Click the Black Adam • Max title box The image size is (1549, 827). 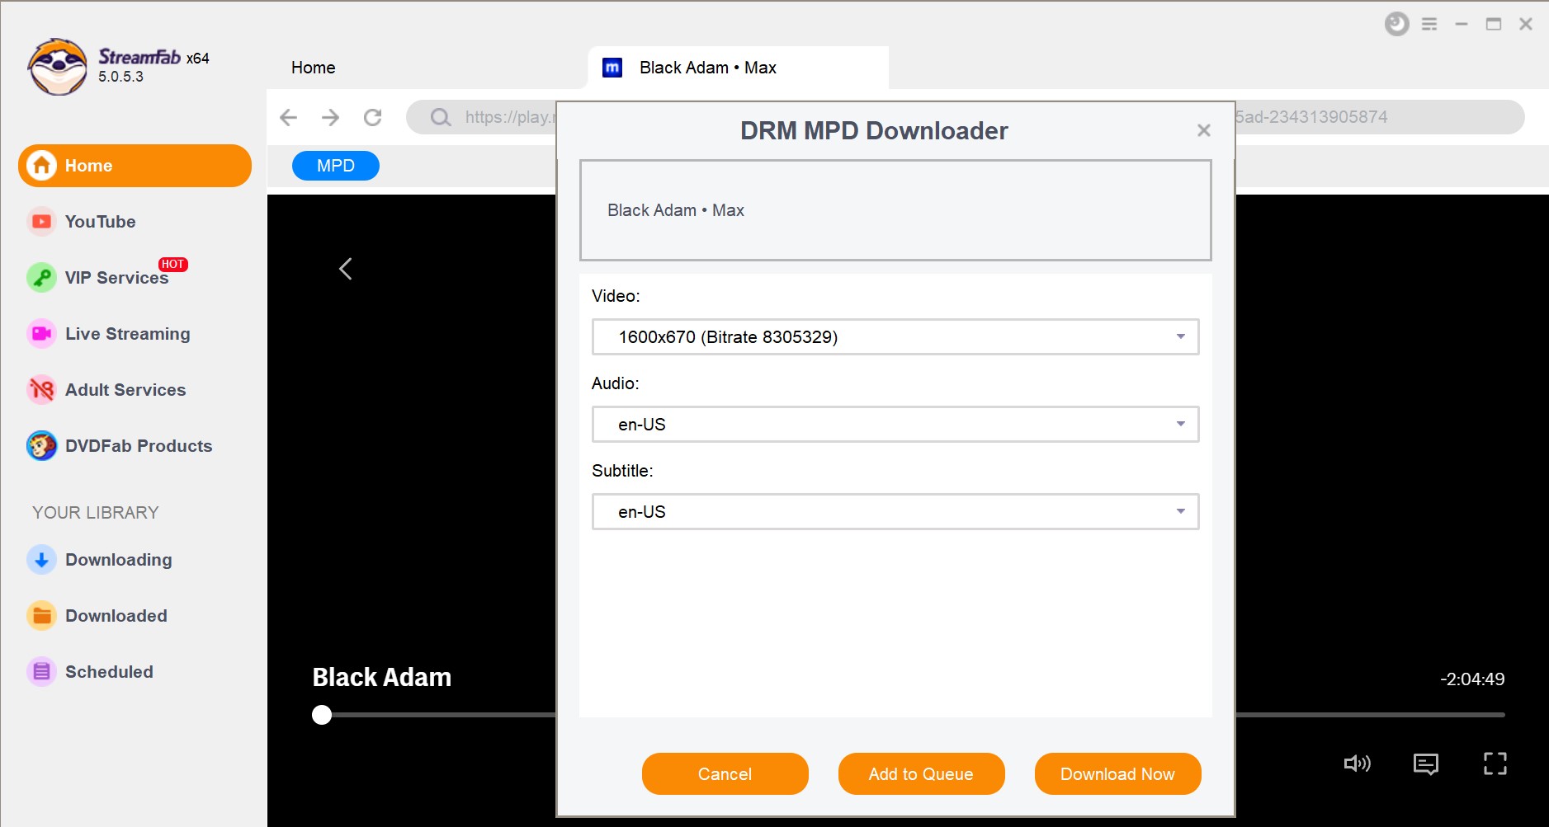click(895, 210)
